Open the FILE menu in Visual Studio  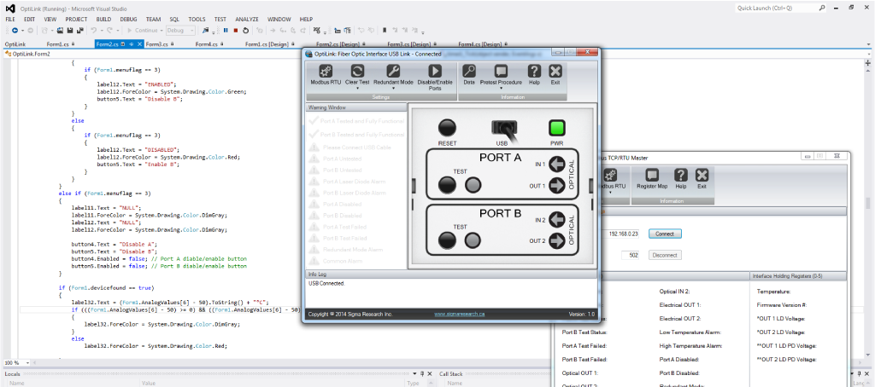click(x=10, y=19)
